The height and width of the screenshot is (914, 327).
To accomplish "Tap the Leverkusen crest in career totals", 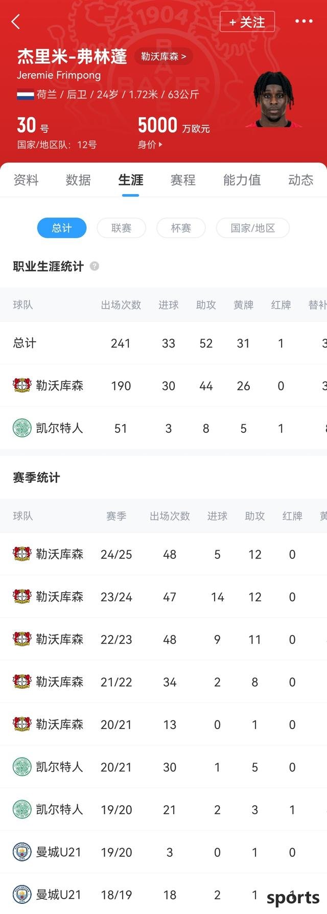I will pyautogui.click(x=22, y=385).
